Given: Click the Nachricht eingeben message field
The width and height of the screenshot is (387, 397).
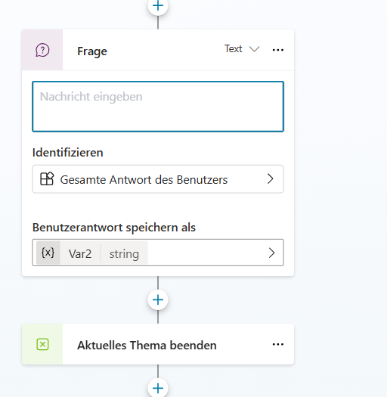Looking at the screenshot, I should click(x=158, y=107).
